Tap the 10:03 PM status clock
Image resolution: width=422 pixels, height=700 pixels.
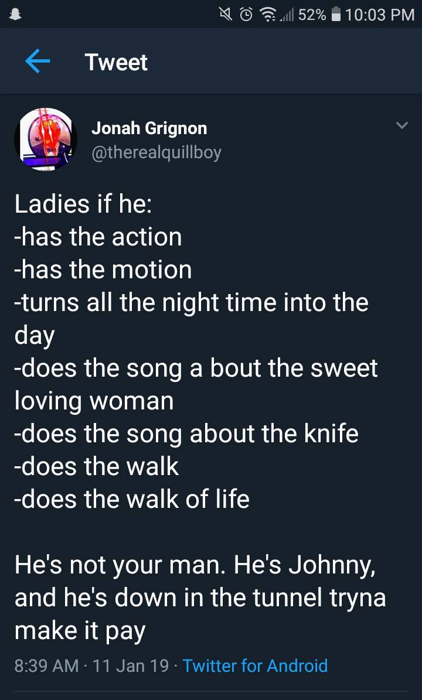click(x=379, y=15)
